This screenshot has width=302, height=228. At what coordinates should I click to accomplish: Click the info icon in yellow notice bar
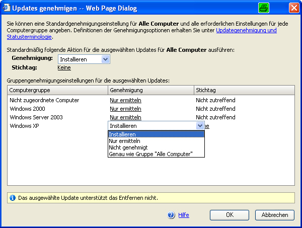13,198
